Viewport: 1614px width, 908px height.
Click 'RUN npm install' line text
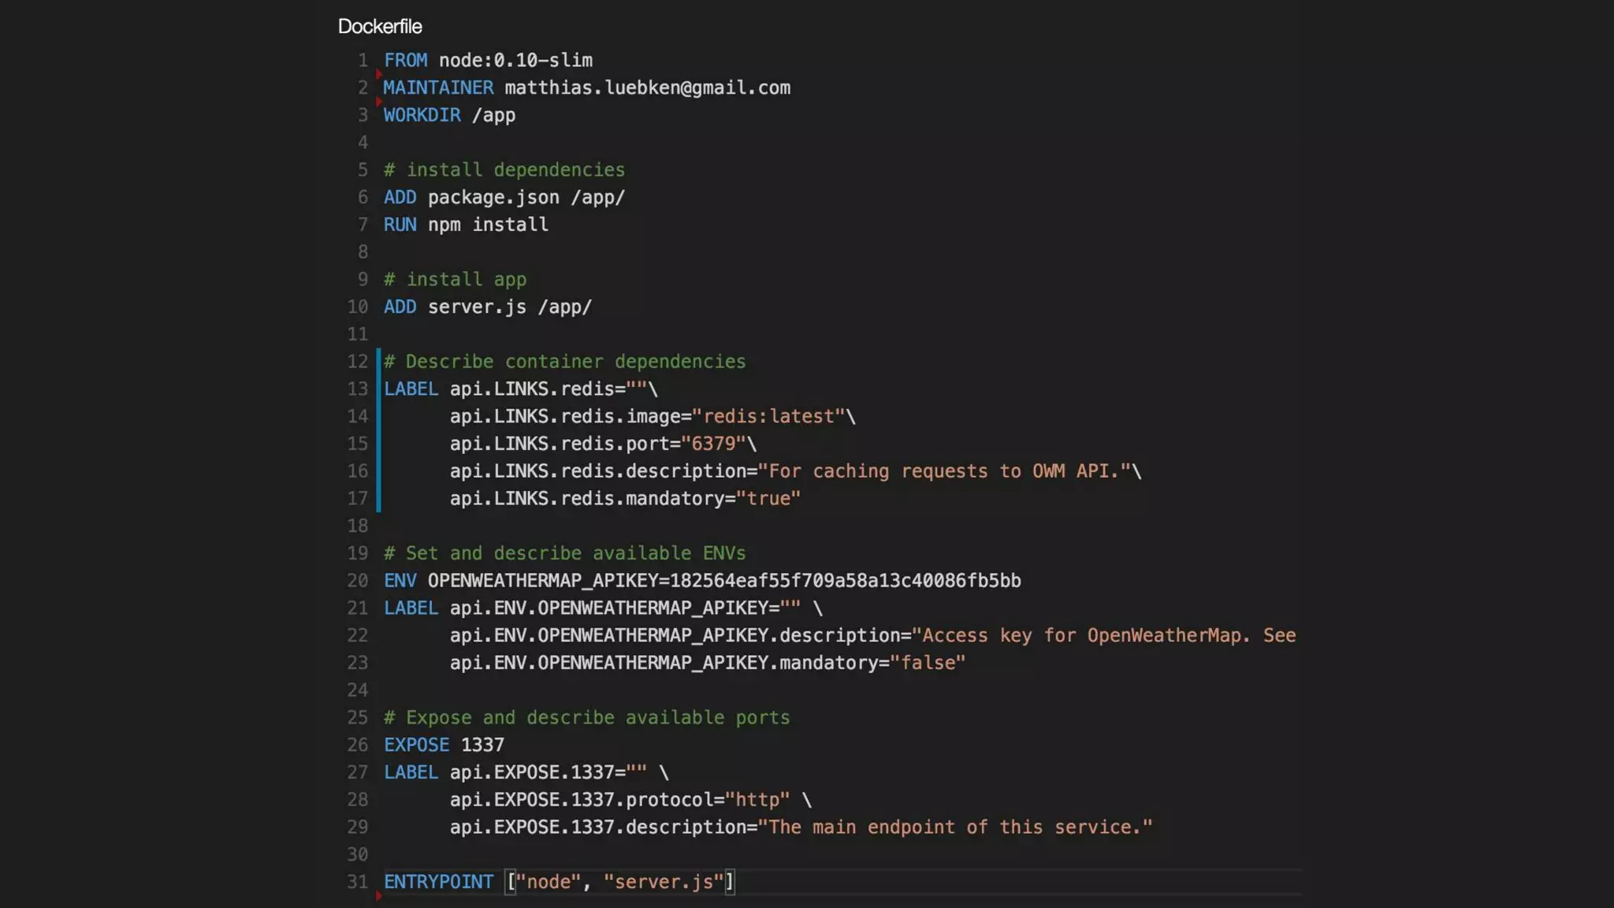[466, 225]
